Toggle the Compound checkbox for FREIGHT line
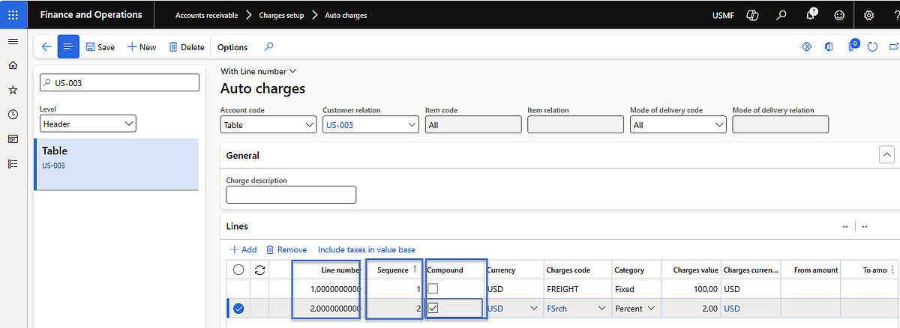The width and height of the screenshot is (900, 328). click(x=433, y=289)
